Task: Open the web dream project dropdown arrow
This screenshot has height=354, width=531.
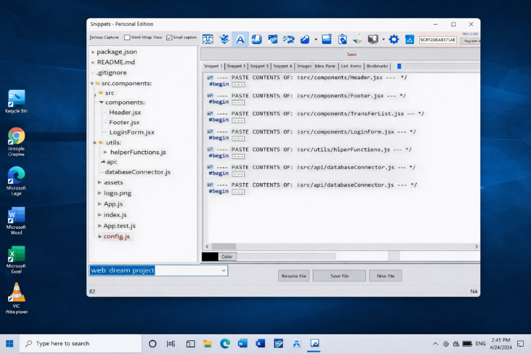Action: point(223,270)
